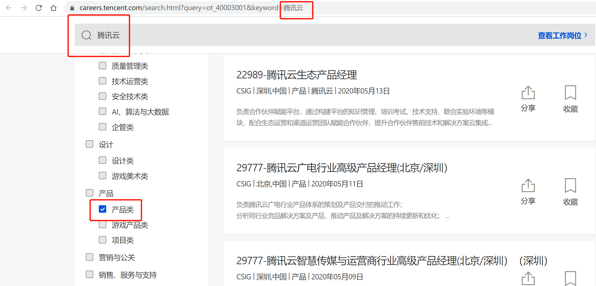This screenshot has width=596, height=286.
Task: Share the 29777-腾讯云广电行业高级产品经理 job
Action: [x=528, y=192]
